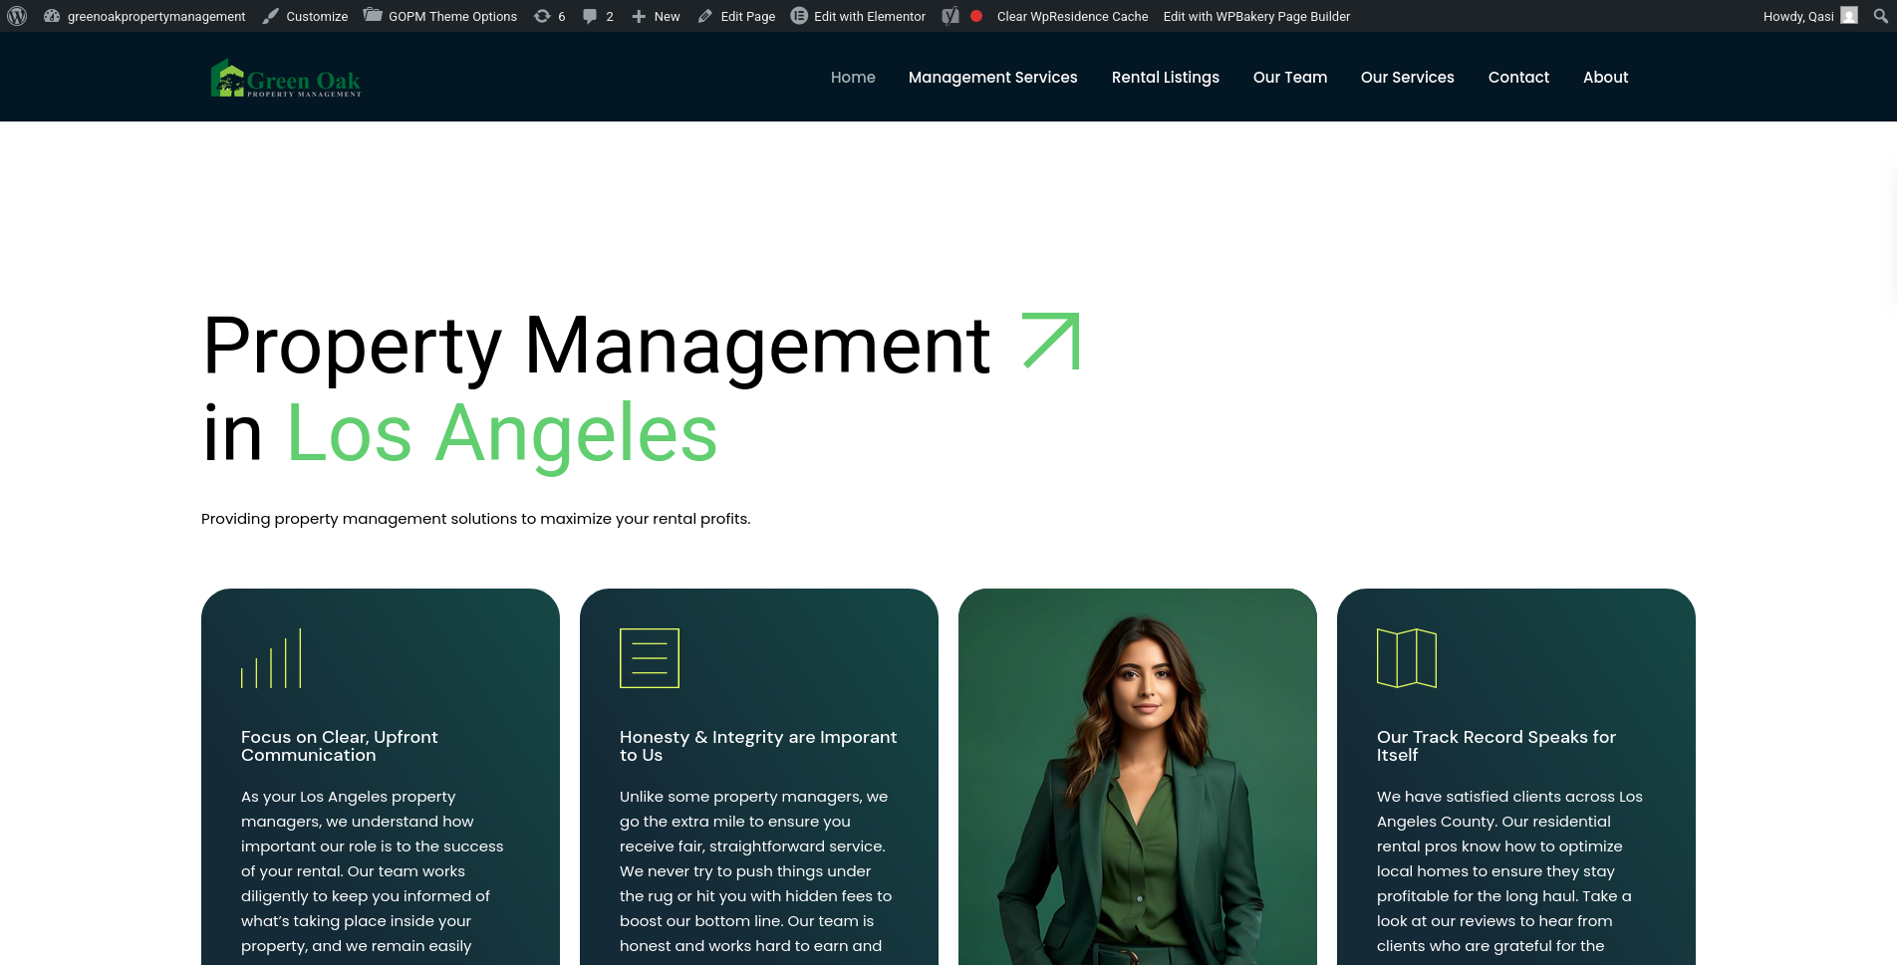Open Rental Listings from the nav

pyautogui.click(x=1165, y=78)
